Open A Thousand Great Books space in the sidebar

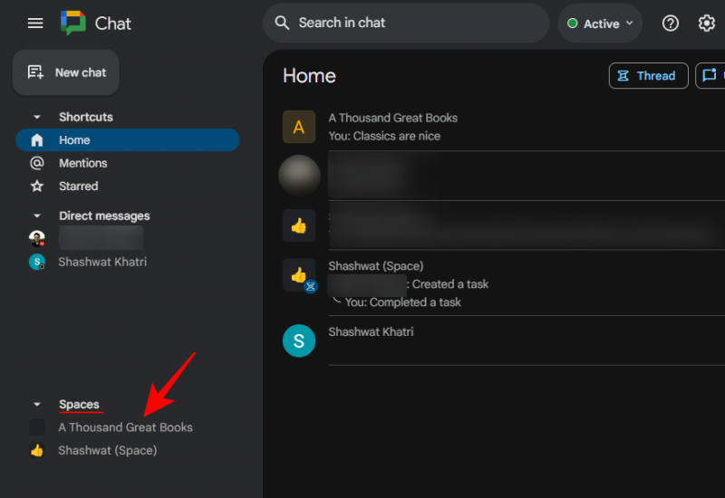[125, 427]
